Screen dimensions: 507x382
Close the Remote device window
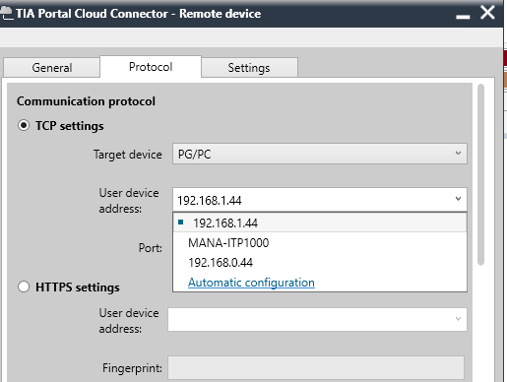tap(487, 13)
